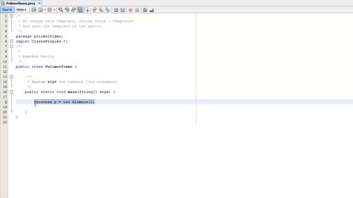Collapse the import fold on line 6
The width and height of the screenshot is (353, 198).
tap(12, 41)
